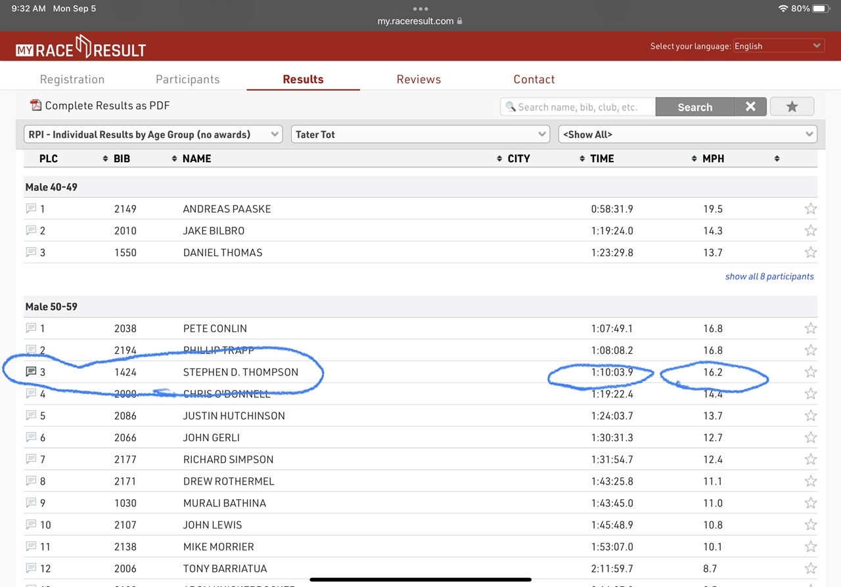
Task: Mark John Lewis as favorite
Action: (x=811, y=525)
